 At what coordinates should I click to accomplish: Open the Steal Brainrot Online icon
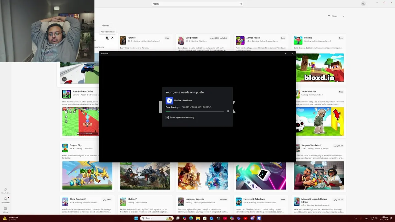click(x=66, y=94)
